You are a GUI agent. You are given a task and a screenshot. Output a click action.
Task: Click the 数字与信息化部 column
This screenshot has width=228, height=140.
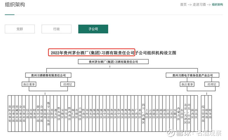tap(48, 113)
